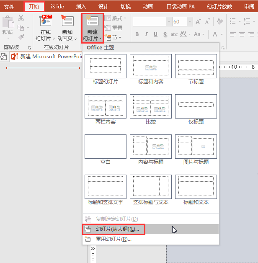
Task: Choose the 标题和内容 layout
Action: [151, 66]
